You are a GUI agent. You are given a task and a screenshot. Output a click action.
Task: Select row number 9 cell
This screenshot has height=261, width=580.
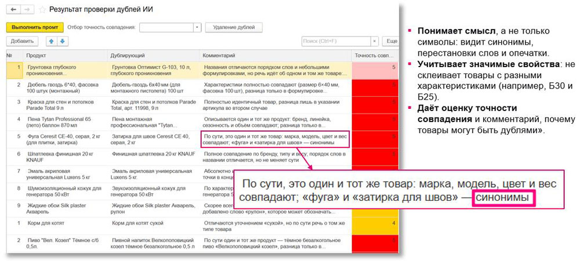[14, 208]
